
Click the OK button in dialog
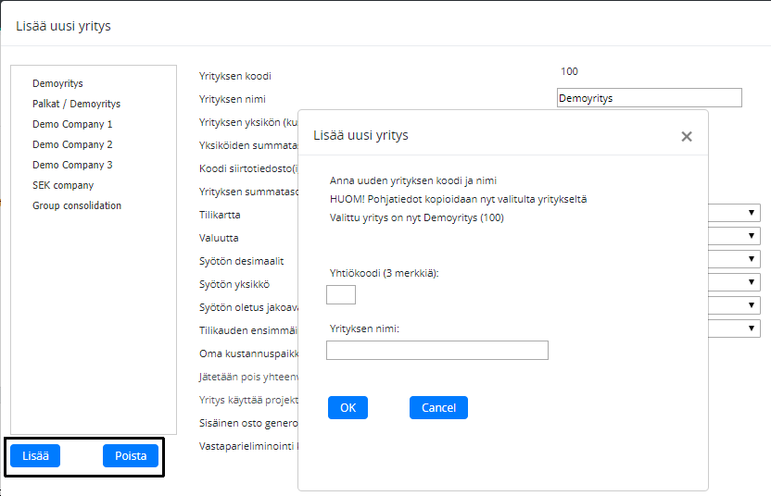348,408
